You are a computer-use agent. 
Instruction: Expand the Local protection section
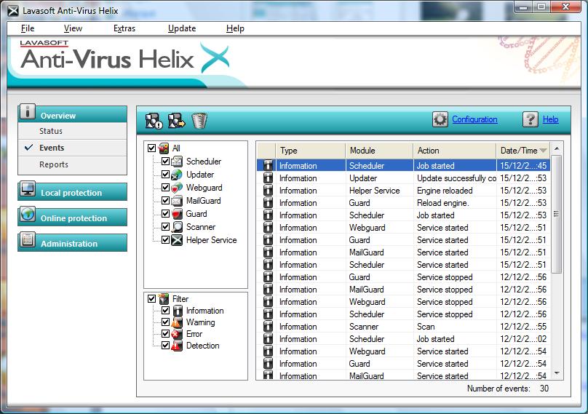pyautogui.click(x=72, y=193)
